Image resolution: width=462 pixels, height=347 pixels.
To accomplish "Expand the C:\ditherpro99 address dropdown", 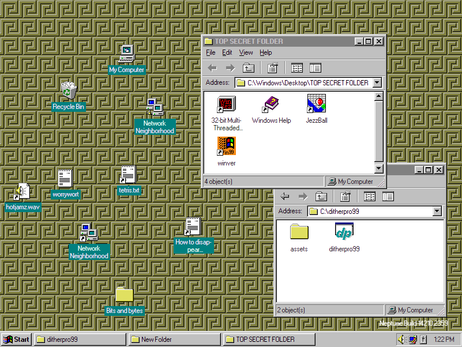I will pyautogui.click(x=437, y=212).
